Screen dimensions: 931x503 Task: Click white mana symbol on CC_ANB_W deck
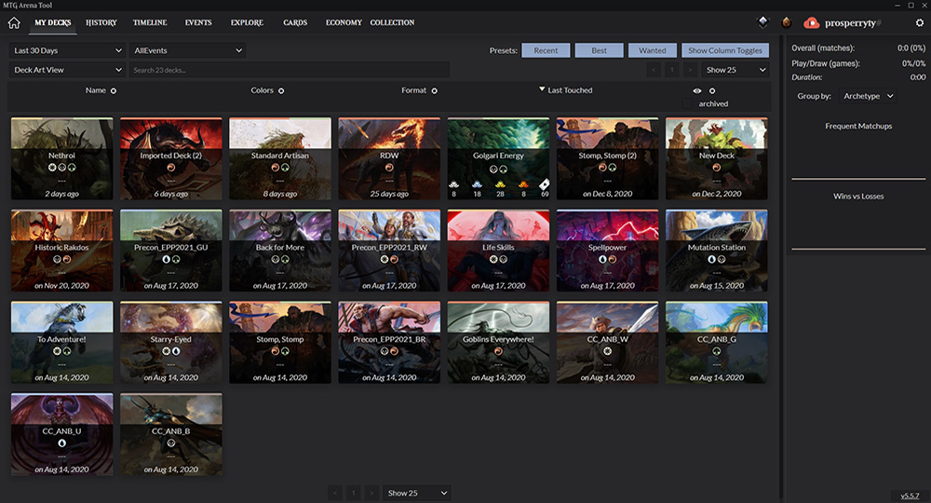607,351
